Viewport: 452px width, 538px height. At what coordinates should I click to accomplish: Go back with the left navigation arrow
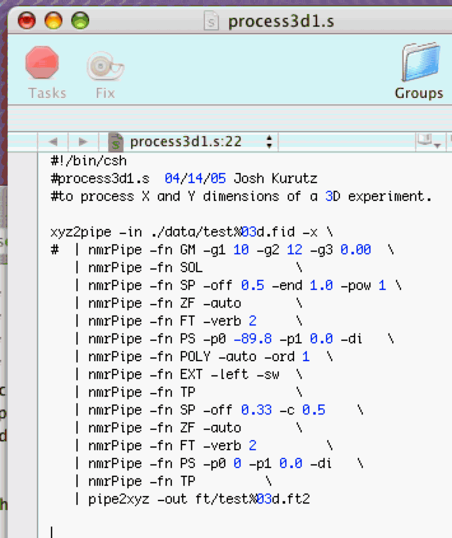pyautogui.click(x=53, y=142)
